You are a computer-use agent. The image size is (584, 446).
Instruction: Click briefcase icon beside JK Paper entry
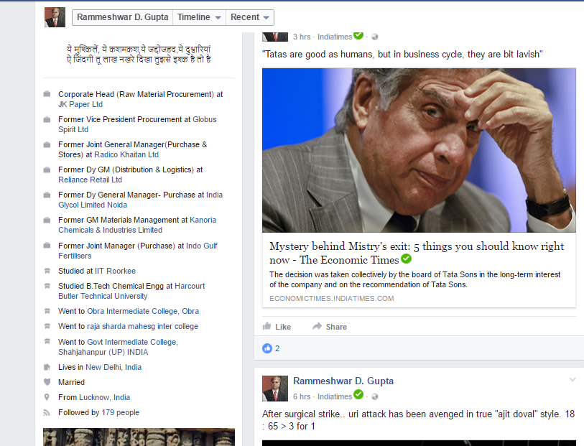pyautogui.click(x=47, y=94)
